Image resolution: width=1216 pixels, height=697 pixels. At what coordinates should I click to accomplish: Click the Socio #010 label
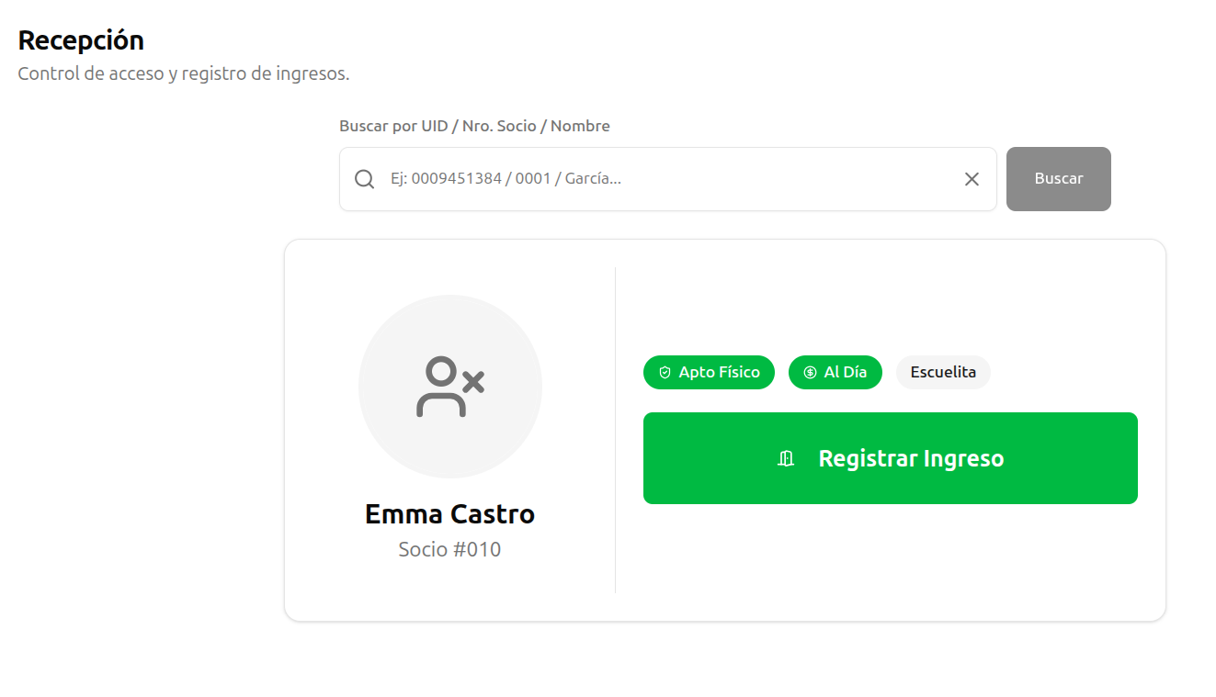(x=450, y=549)
